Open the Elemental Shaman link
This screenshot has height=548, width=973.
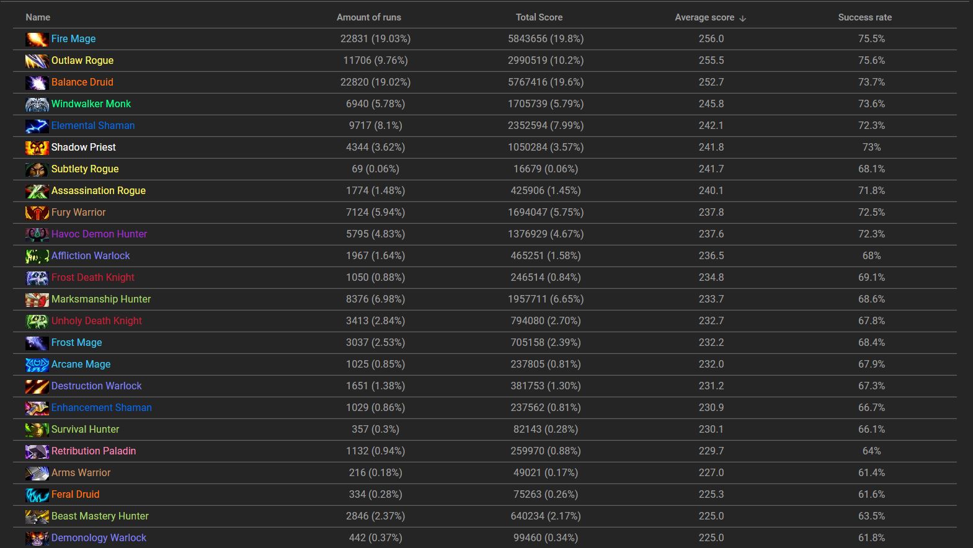pyautogui.click(x=93, y=125)
